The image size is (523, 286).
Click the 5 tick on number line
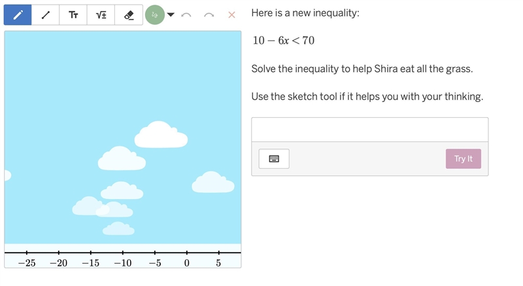coord(219,253)
